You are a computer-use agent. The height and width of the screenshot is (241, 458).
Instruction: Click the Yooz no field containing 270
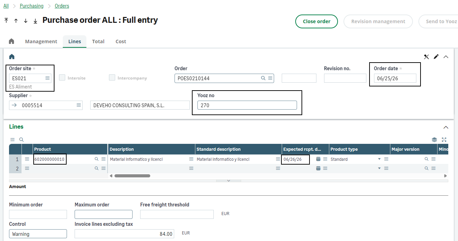pyautogui.click(x=247, y=105)
